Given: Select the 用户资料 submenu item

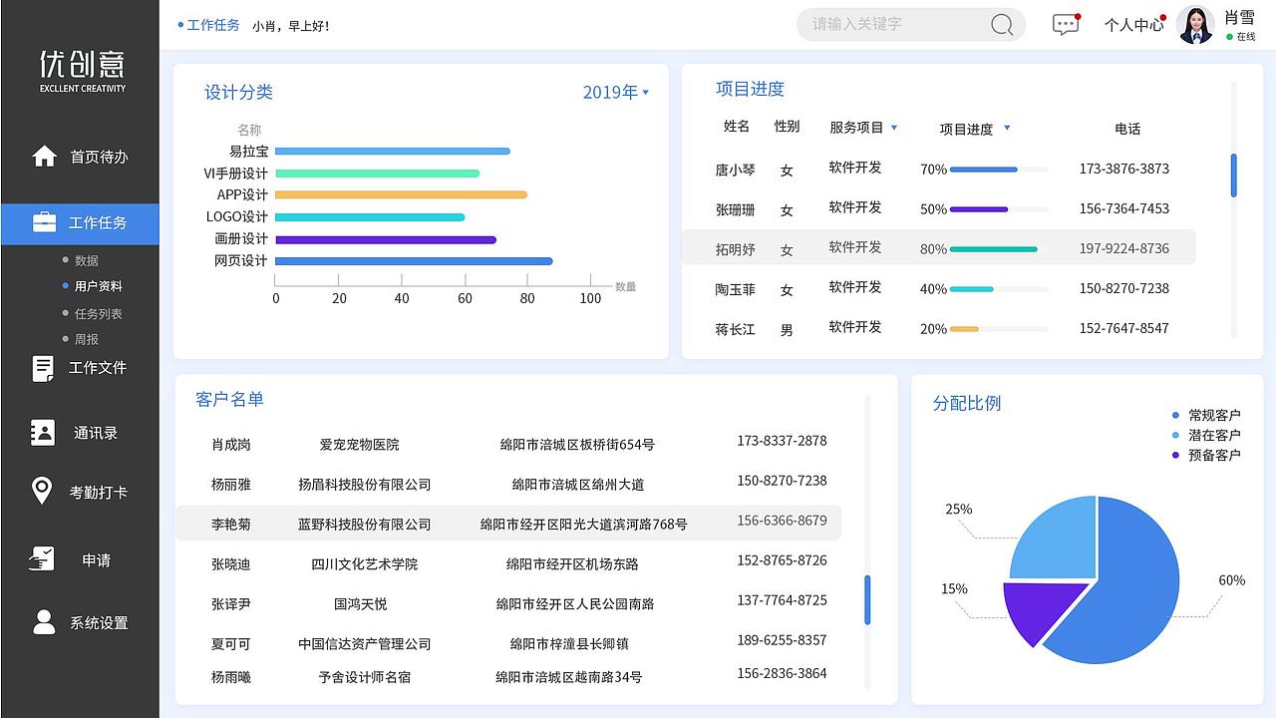Looking at the screenshot, I should pos(98,286).
